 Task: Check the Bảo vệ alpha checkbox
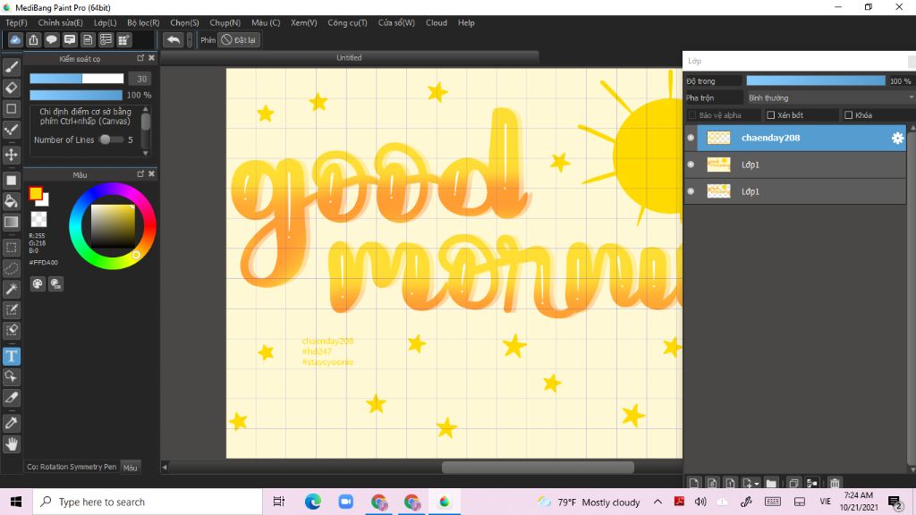[x=692, y=115]
